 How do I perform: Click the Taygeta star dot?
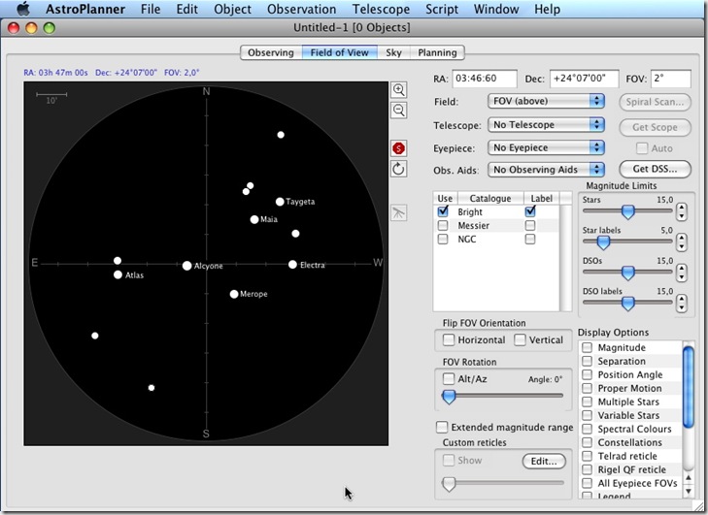[x=280, y=202]
